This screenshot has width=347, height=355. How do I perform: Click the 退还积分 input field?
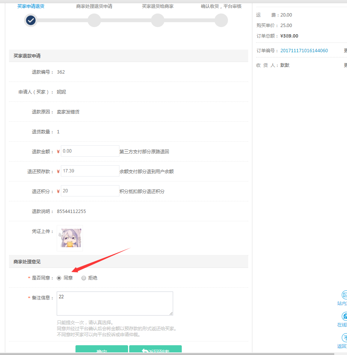(x=90, y=191)
